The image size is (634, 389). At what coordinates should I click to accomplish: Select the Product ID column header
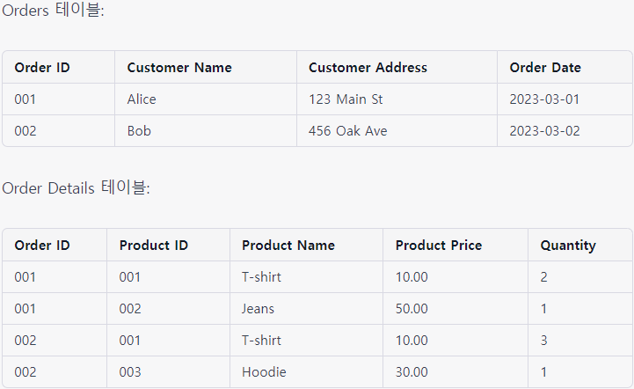point(154,246)
